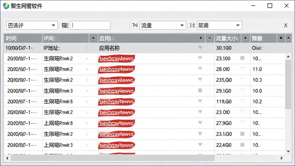Expand the triangle in the 28,010 row
The image size is (295, 166).
pyautogui.click(x=200, y=69)
